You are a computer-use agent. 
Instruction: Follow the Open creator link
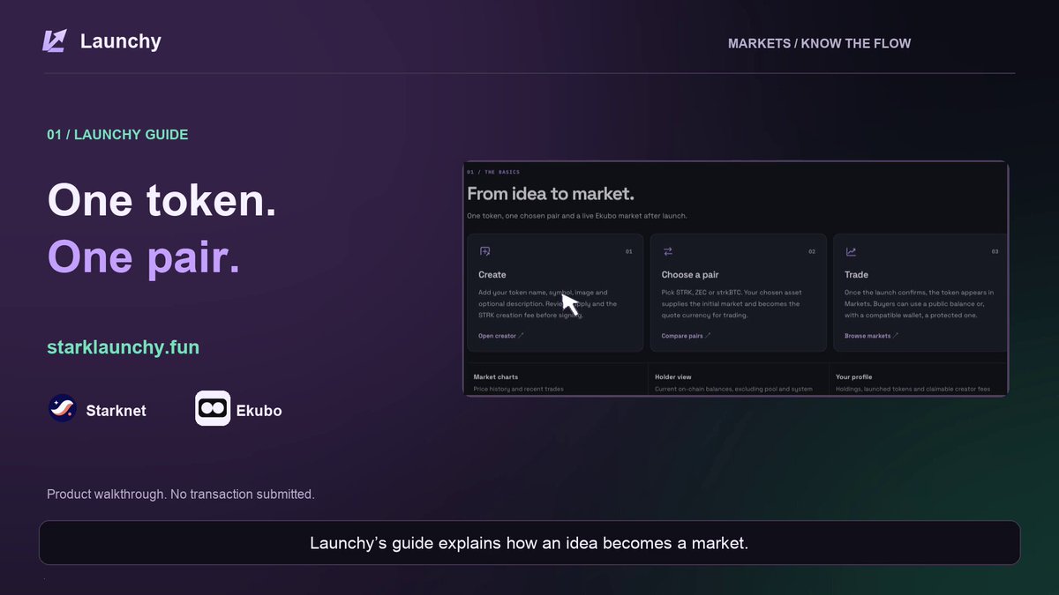[501, 336]
